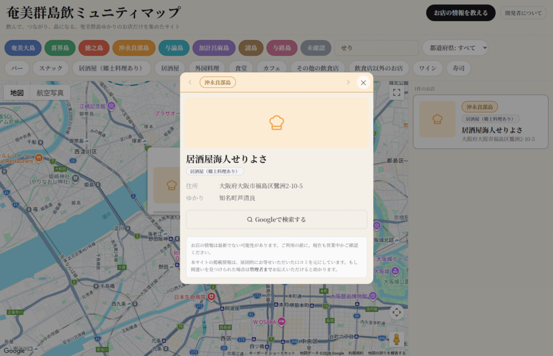Click the chef hat placeholder image in dialog
Image resolution: width=553 pixels, height=356 pixels.
click(x=276, y=122)
